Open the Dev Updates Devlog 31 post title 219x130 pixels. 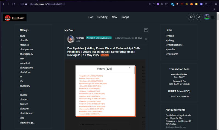(x=104, y=52)
